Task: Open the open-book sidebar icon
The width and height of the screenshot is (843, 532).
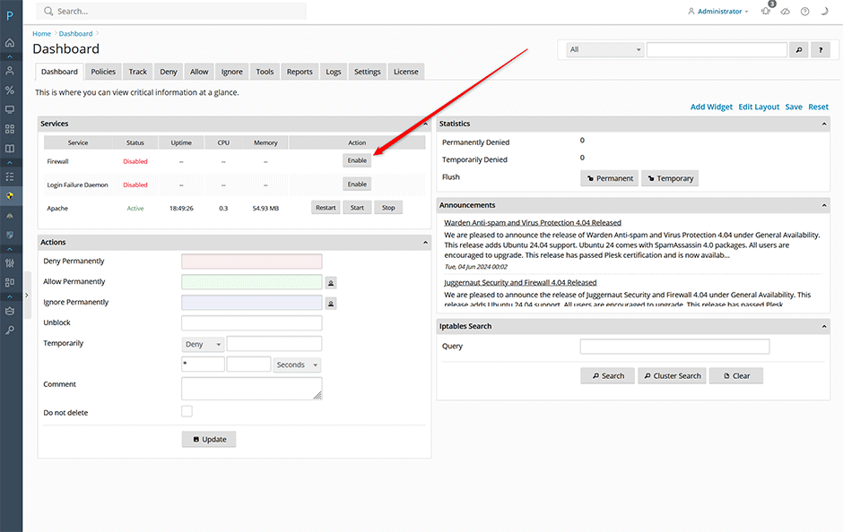Action: [x=10, y=149]
